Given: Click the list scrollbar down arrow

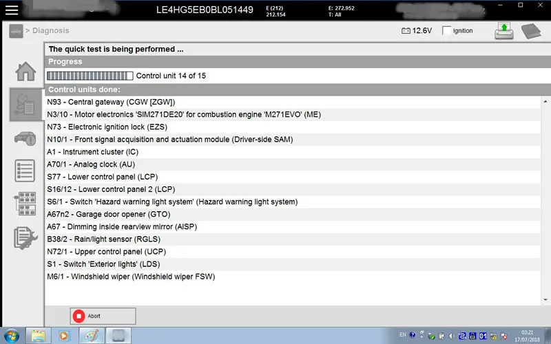Looking at the screenshot, I should click(545, 300).
